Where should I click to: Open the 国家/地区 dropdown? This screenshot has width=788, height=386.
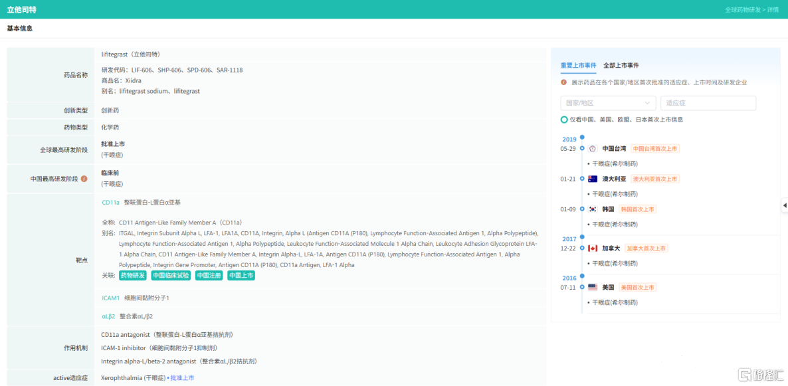(x=608, y=102)
